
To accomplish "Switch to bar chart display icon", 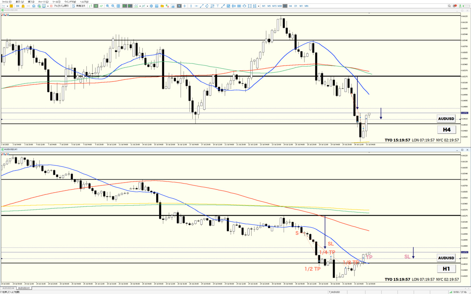I will click(91, 6).
